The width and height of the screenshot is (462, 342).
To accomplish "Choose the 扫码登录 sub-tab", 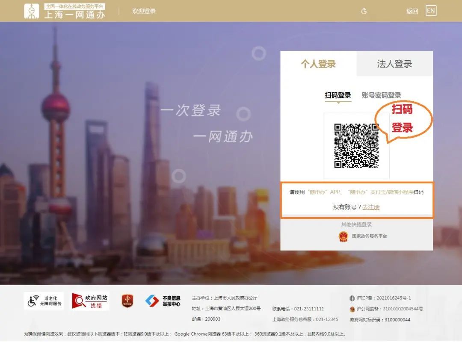I will pyautogui.click(x=338, y=95).
